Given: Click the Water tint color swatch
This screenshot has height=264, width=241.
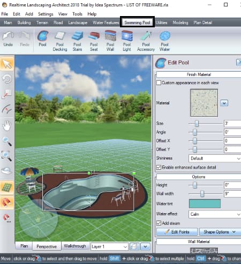Looking at the screenshot, I should click(x=205, y=204).
